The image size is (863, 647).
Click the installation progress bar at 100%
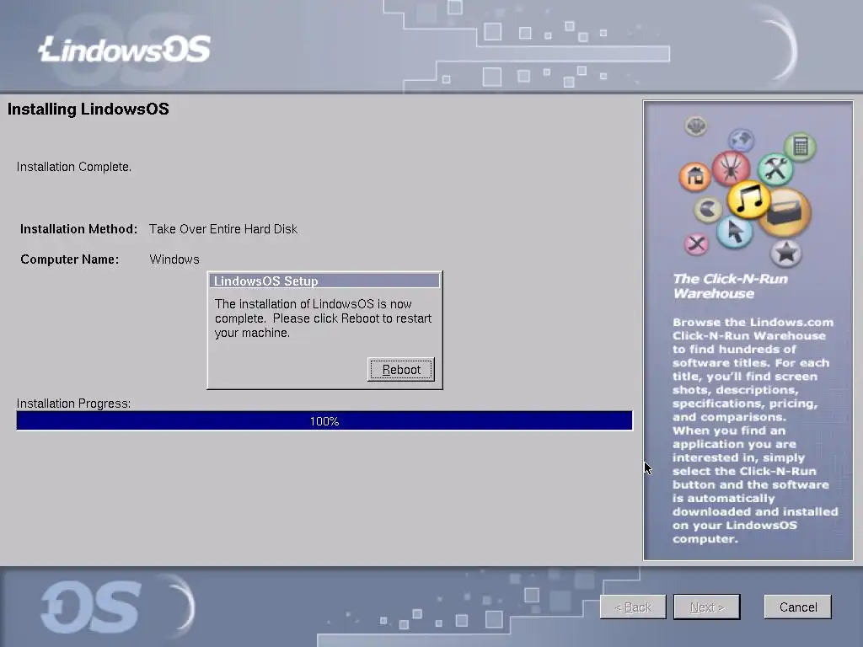point(324,421)
